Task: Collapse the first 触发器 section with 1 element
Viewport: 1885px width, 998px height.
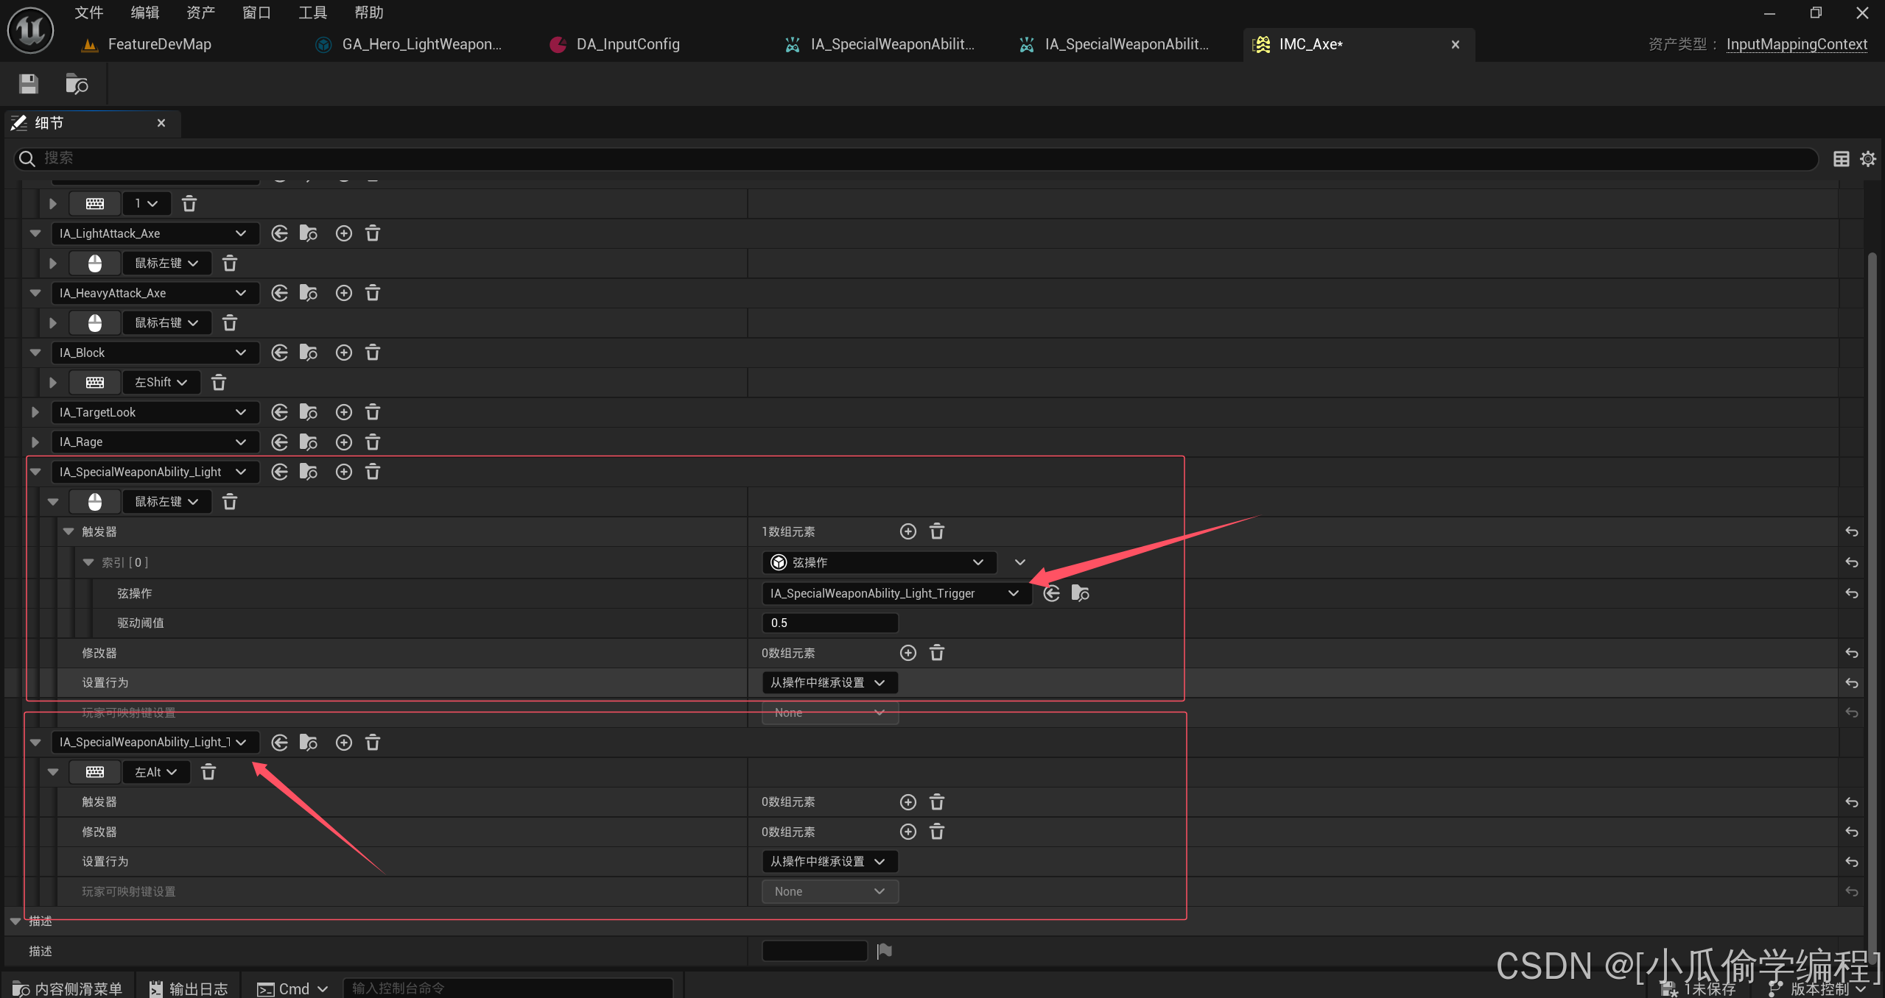Action: point(69,531)
